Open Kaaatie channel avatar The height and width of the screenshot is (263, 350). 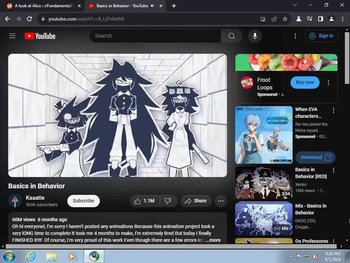click(15, 201)
